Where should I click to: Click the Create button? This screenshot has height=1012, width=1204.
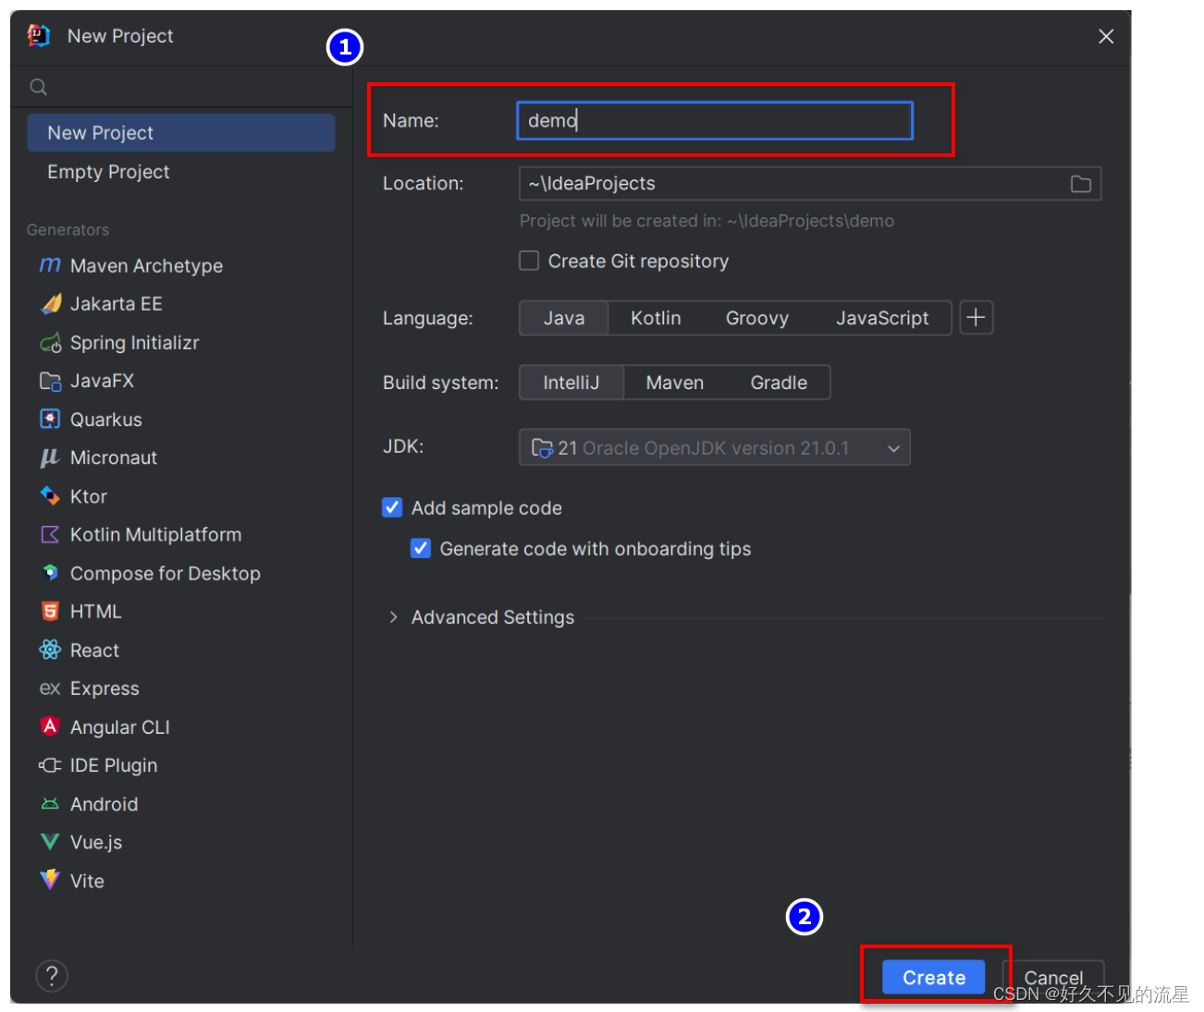coord(934,977)
